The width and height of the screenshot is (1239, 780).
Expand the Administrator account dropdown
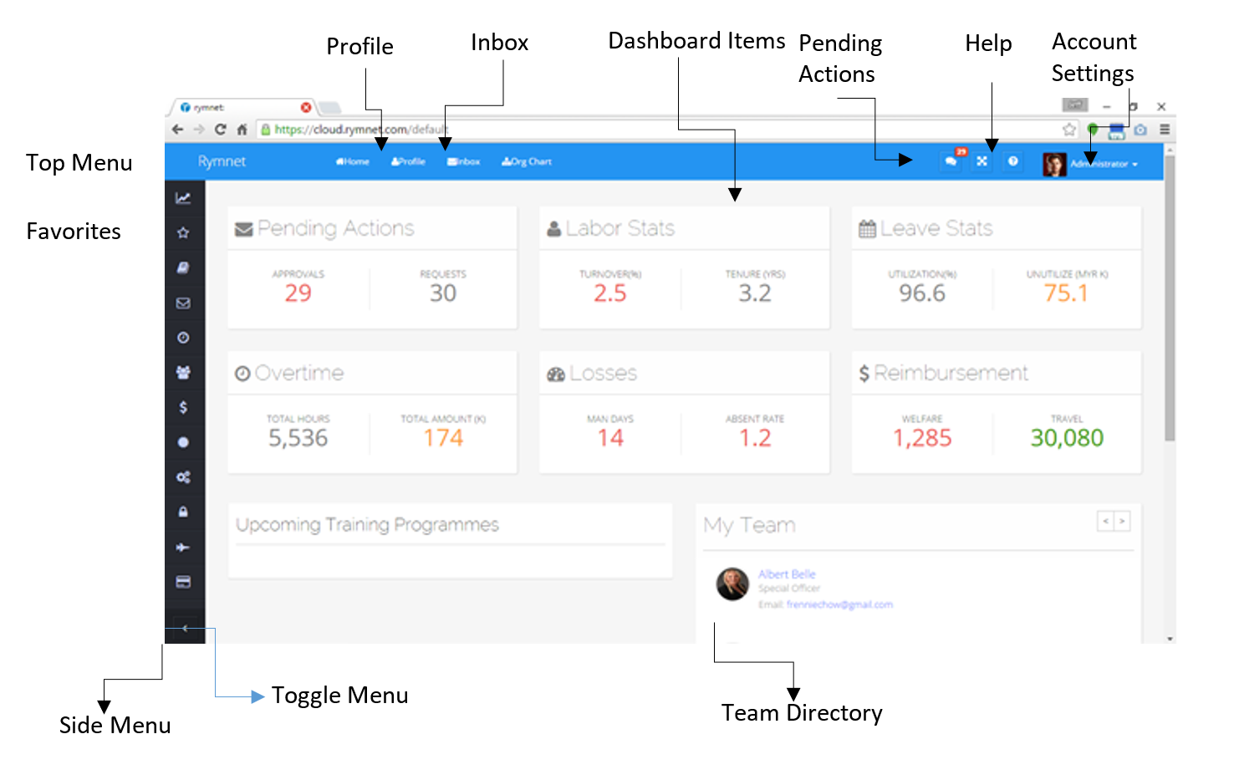tap(1104, 164)
